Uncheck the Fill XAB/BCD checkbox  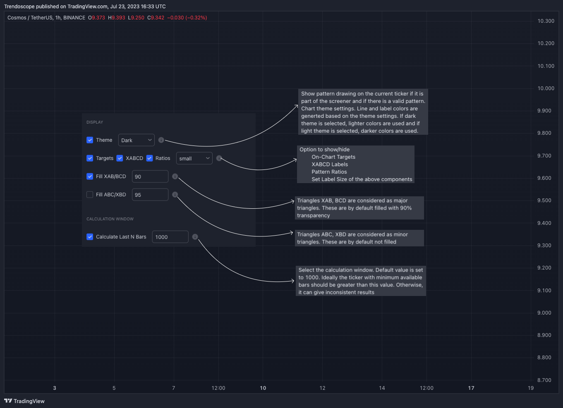click(x=90, y=177)
